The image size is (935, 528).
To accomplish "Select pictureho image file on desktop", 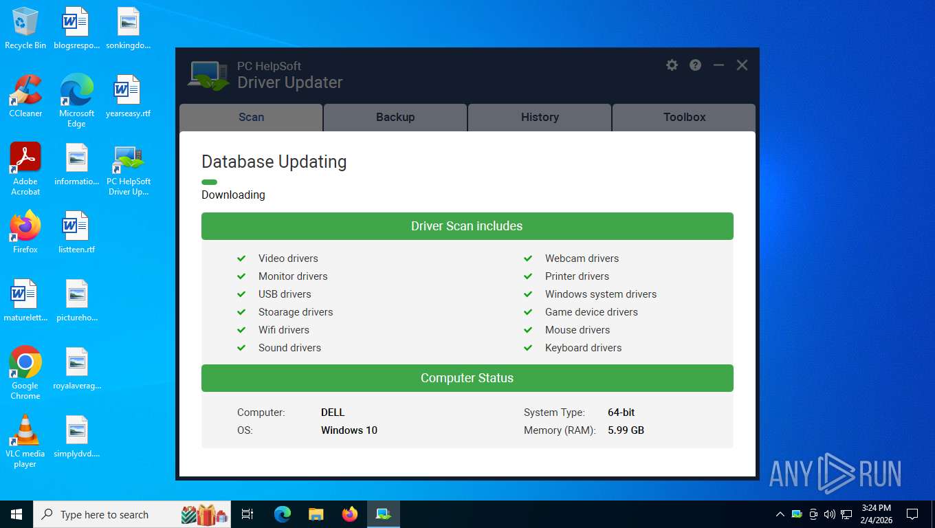I will 76,300.
